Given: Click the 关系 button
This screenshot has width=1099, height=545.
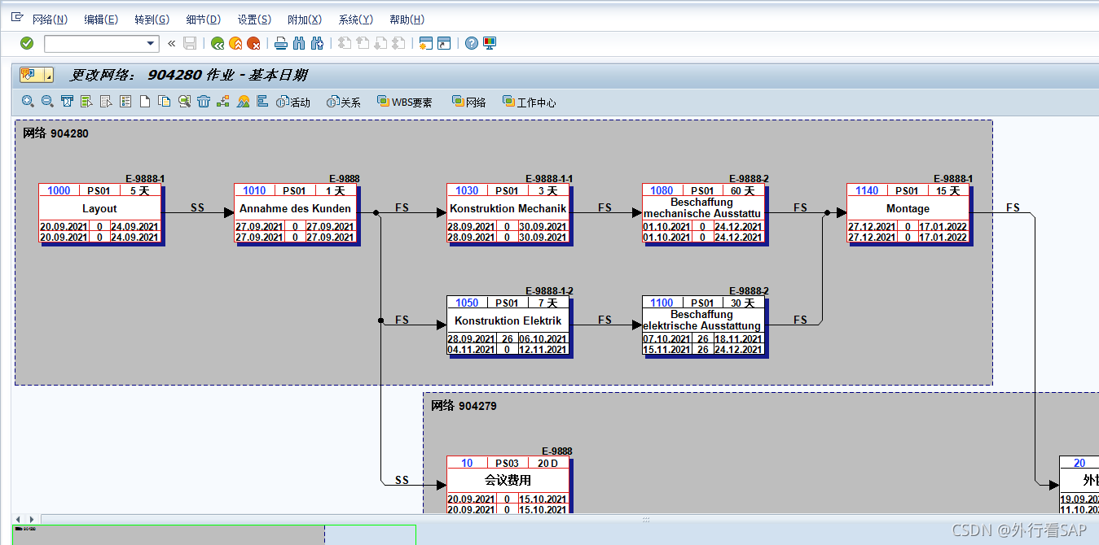Looking at the screenshot, I should coord(344,102).
